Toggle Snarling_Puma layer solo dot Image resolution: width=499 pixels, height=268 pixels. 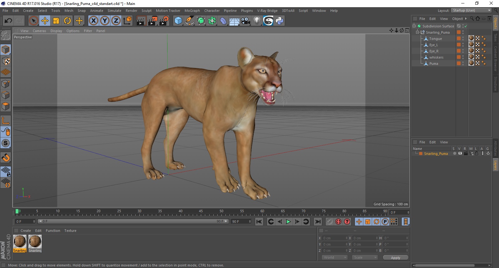tap(454, 153)
